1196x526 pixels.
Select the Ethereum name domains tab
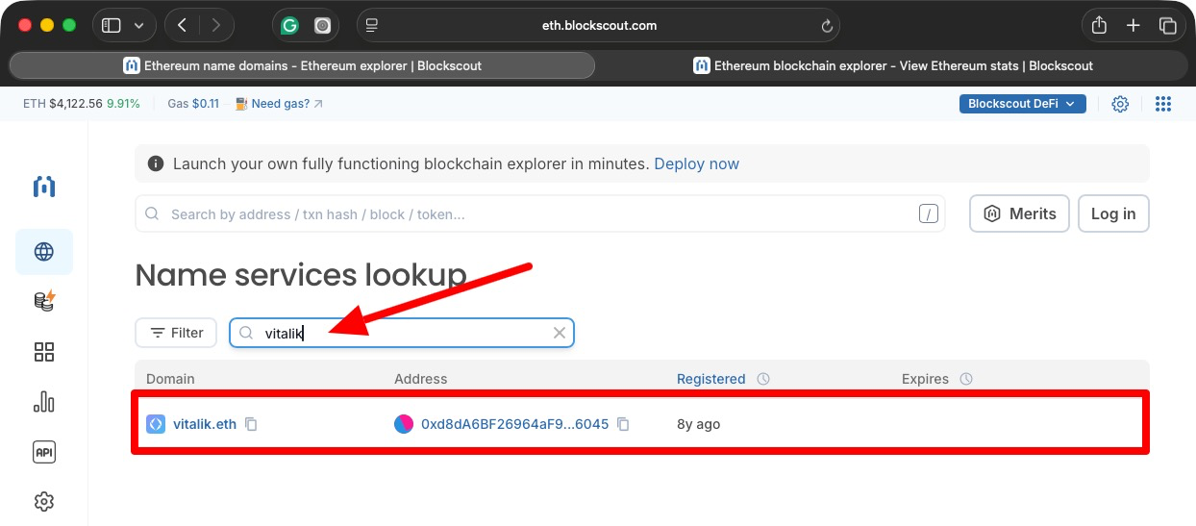pos(302,66)
